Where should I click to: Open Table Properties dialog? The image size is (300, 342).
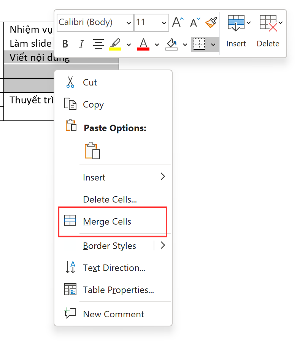118,290
